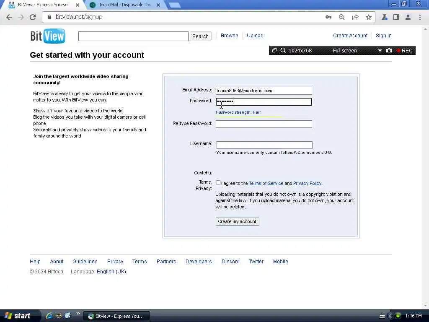The height and width of the screenshot is (322, 429).
Task: Click the zoom magnifier icon in address bar
Action: 342,17
